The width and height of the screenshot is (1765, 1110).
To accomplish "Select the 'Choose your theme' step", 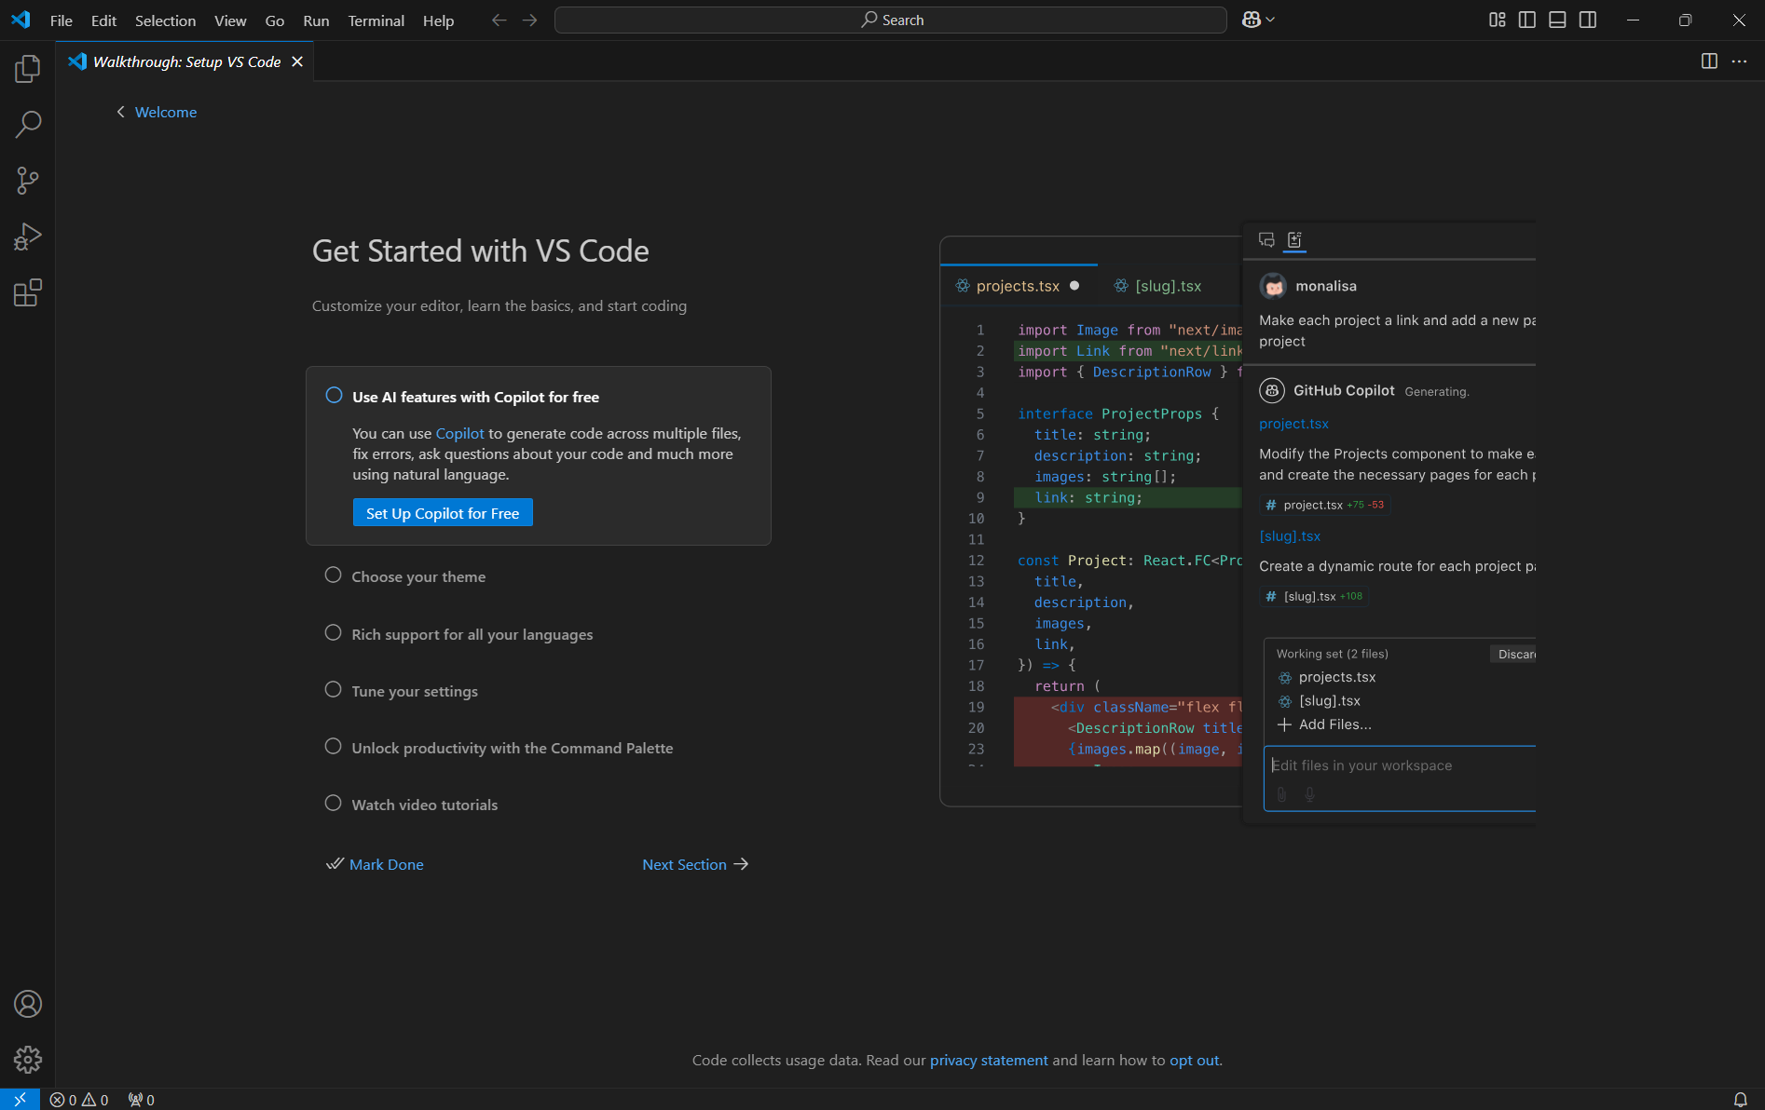I will point(418,576).
